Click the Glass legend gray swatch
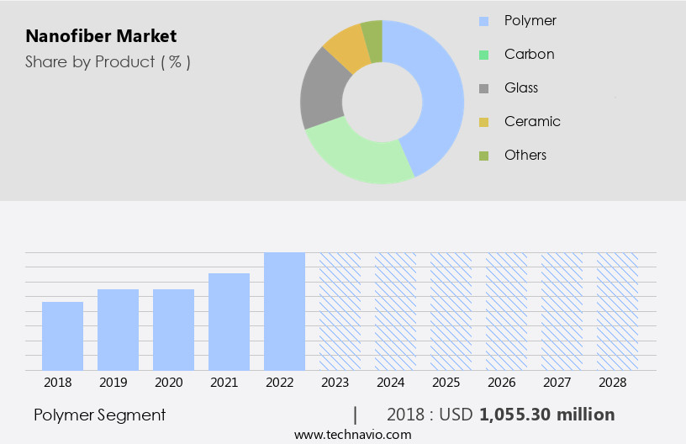 pos(483,88)
